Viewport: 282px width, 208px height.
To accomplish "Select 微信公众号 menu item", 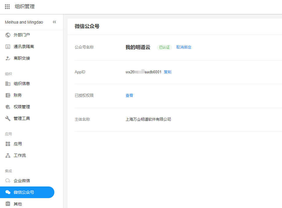I will coord(27,192).
